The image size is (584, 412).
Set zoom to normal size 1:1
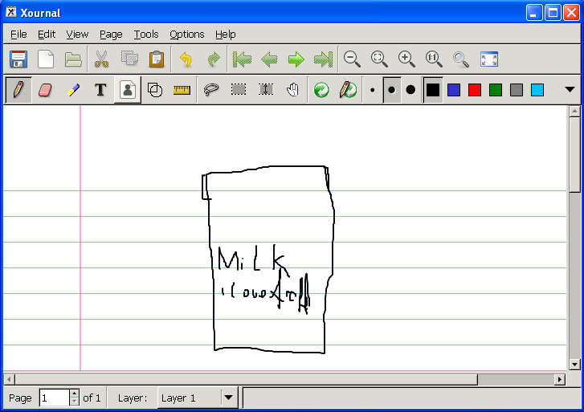[434, 59]
